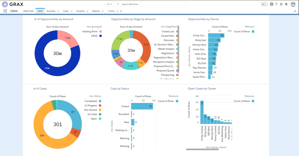Click the On Hold legend swatch
The width and height of the screenshot is (299, 156).
(100, 114)
